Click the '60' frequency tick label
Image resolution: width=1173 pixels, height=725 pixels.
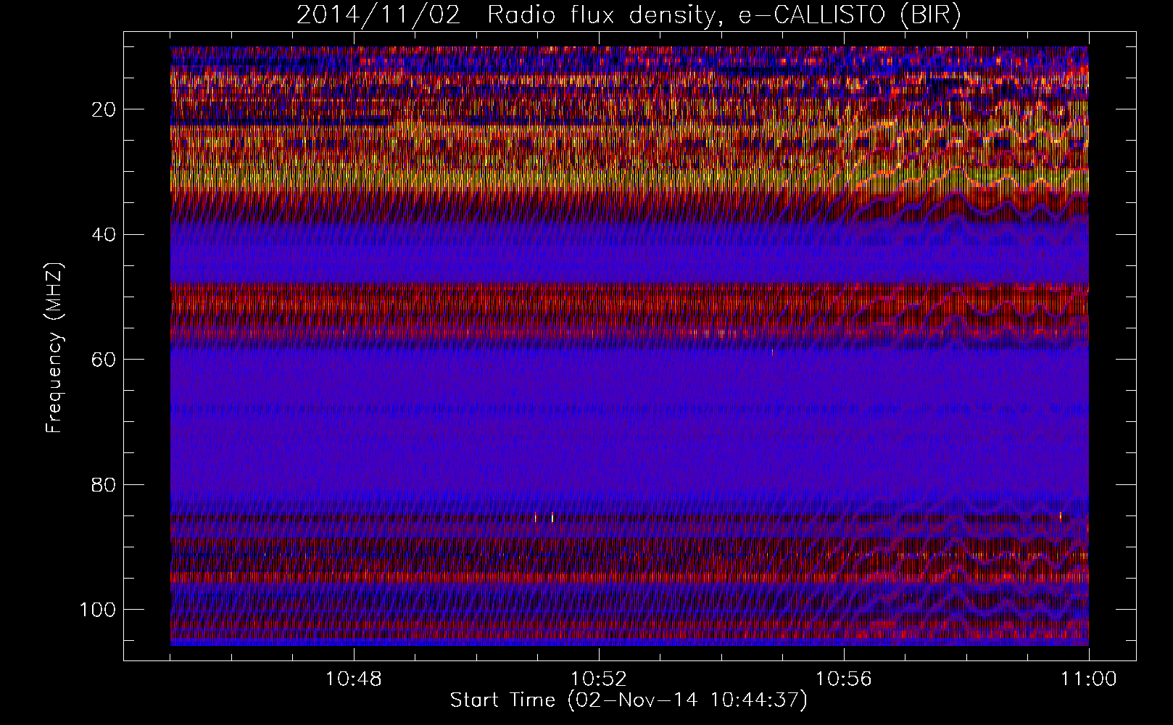[x=104, y=360]
